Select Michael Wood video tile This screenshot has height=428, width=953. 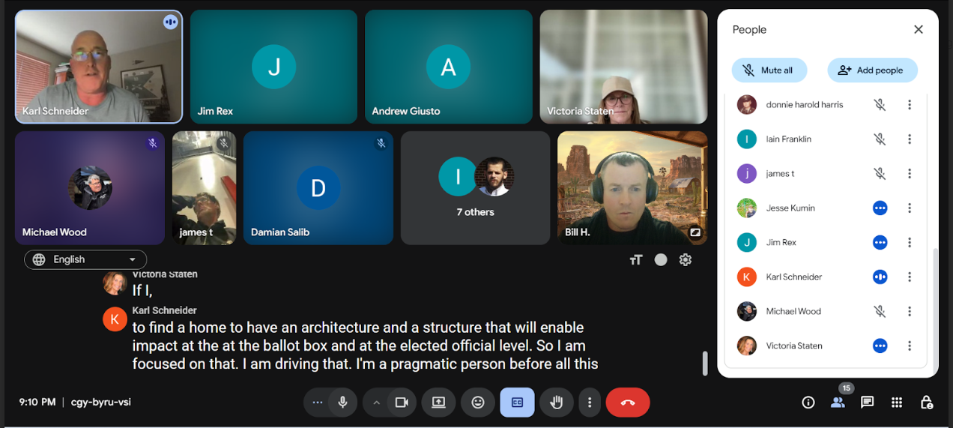pos(90,188)
